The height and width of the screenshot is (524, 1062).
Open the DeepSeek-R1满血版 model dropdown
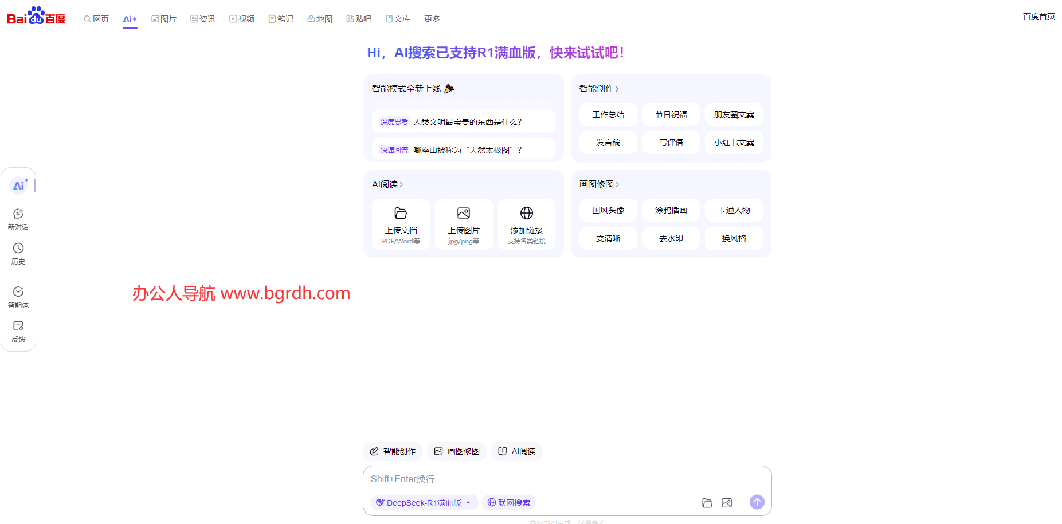click(424, 502)
